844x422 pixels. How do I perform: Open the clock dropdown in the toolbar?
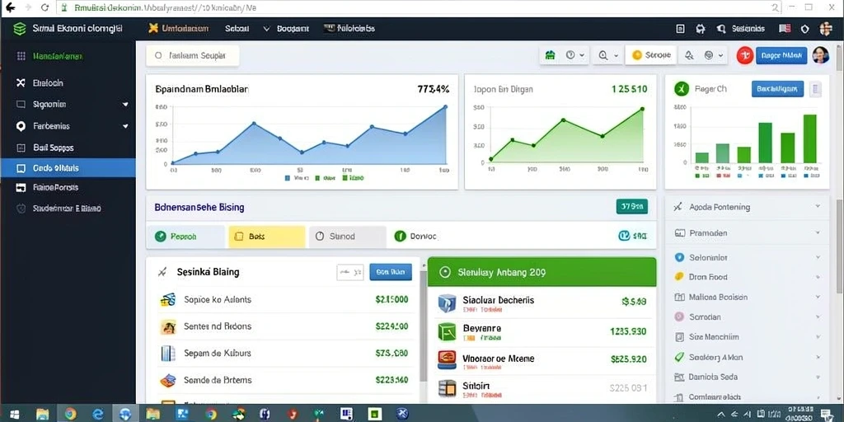[x=574, y=55]
